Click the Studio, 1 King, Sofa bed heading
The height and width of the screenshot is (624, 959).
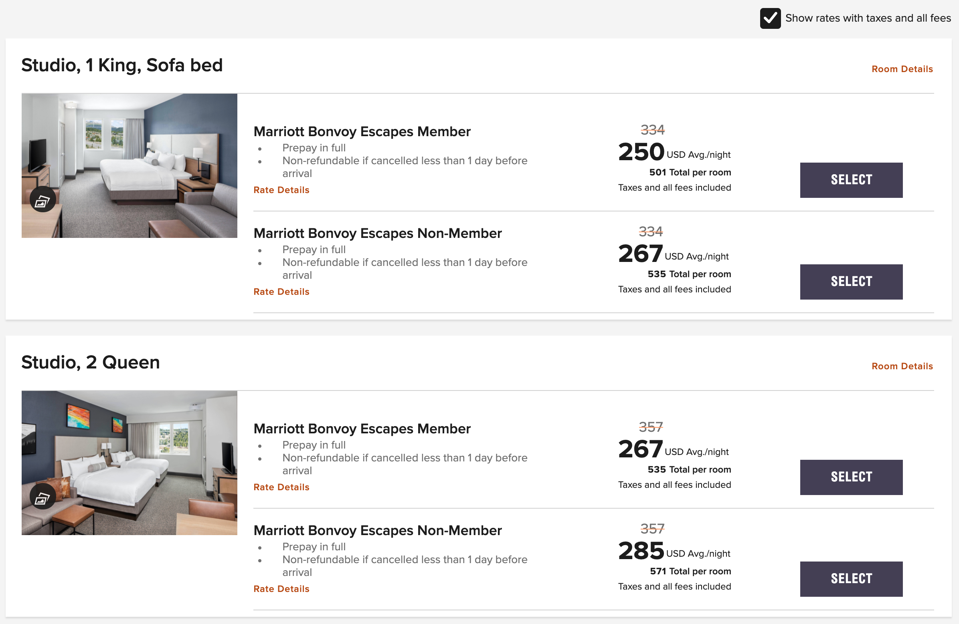coord(122,65)
